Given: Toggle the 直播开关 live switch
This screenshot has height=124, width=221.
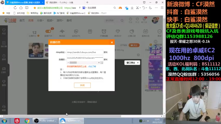Looking at the screenshot, I should [48, 31].
